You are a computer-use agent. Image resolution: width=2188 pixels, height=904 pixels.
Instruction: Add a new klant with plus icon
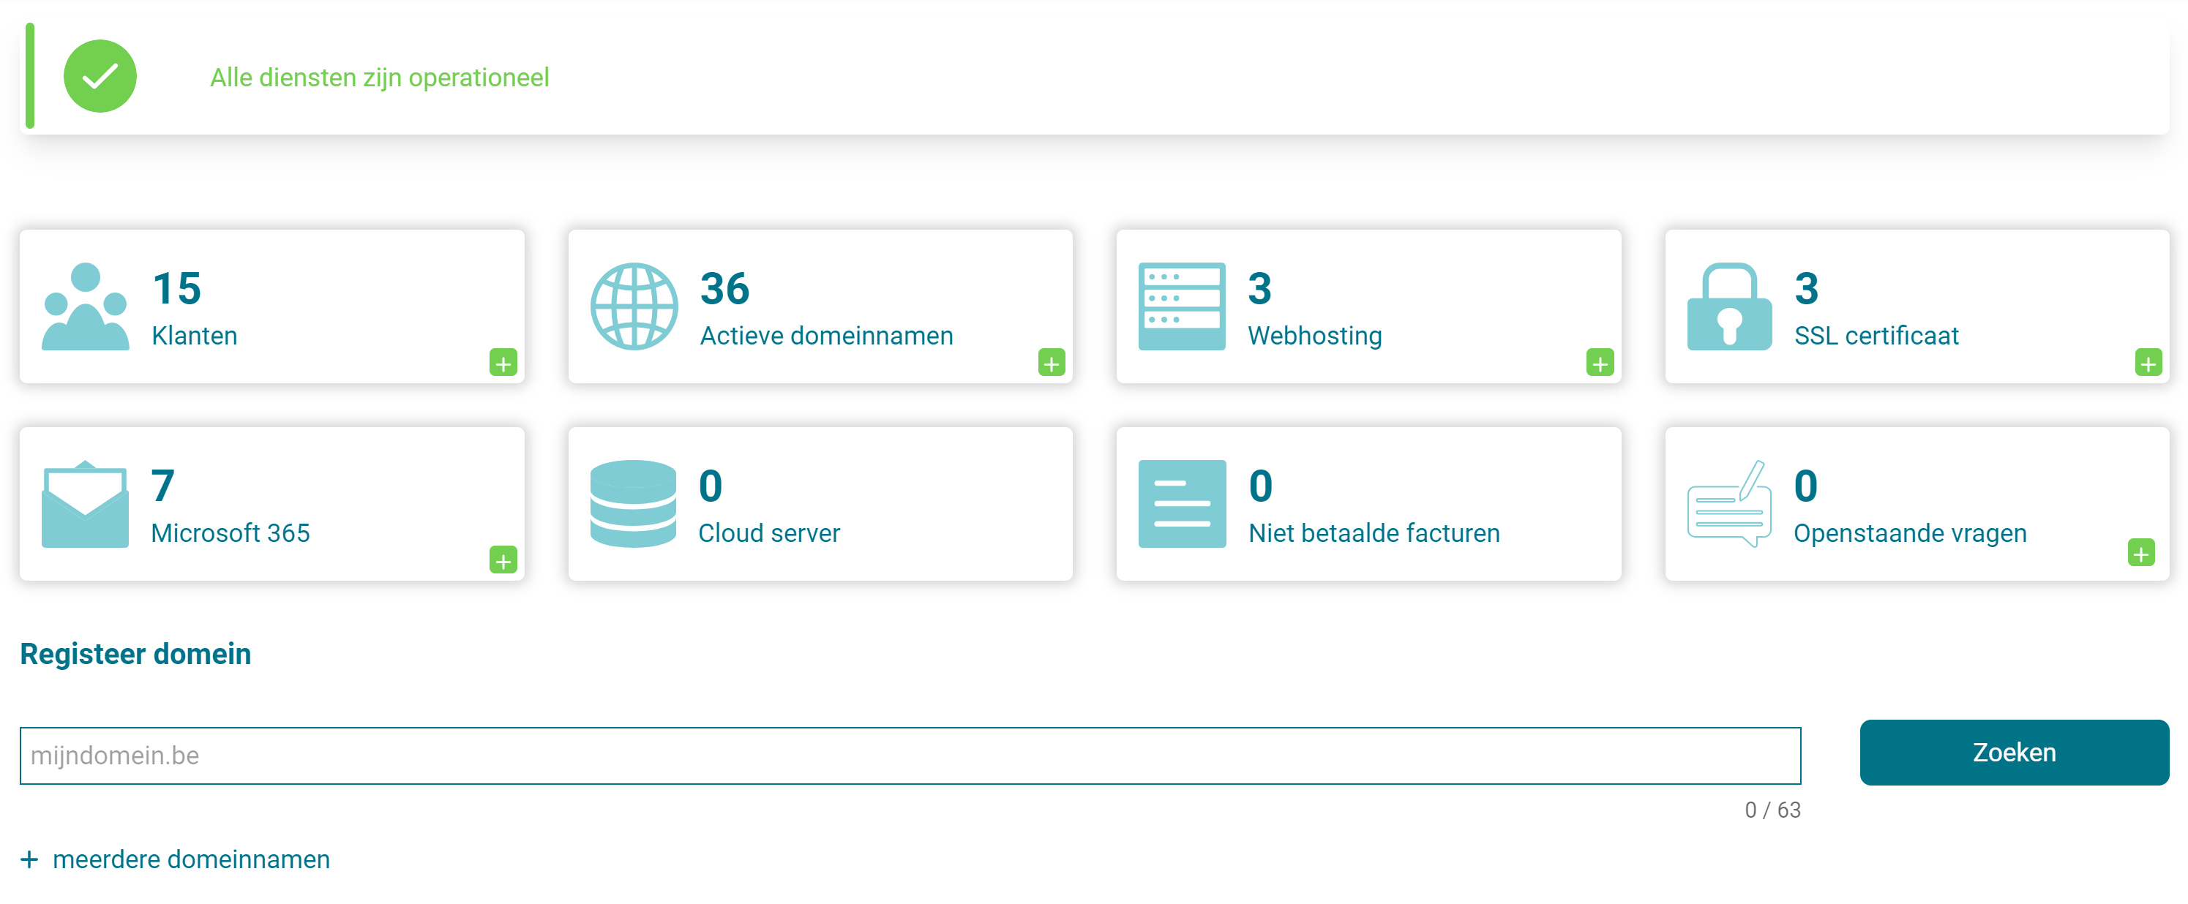coord(503,364)
